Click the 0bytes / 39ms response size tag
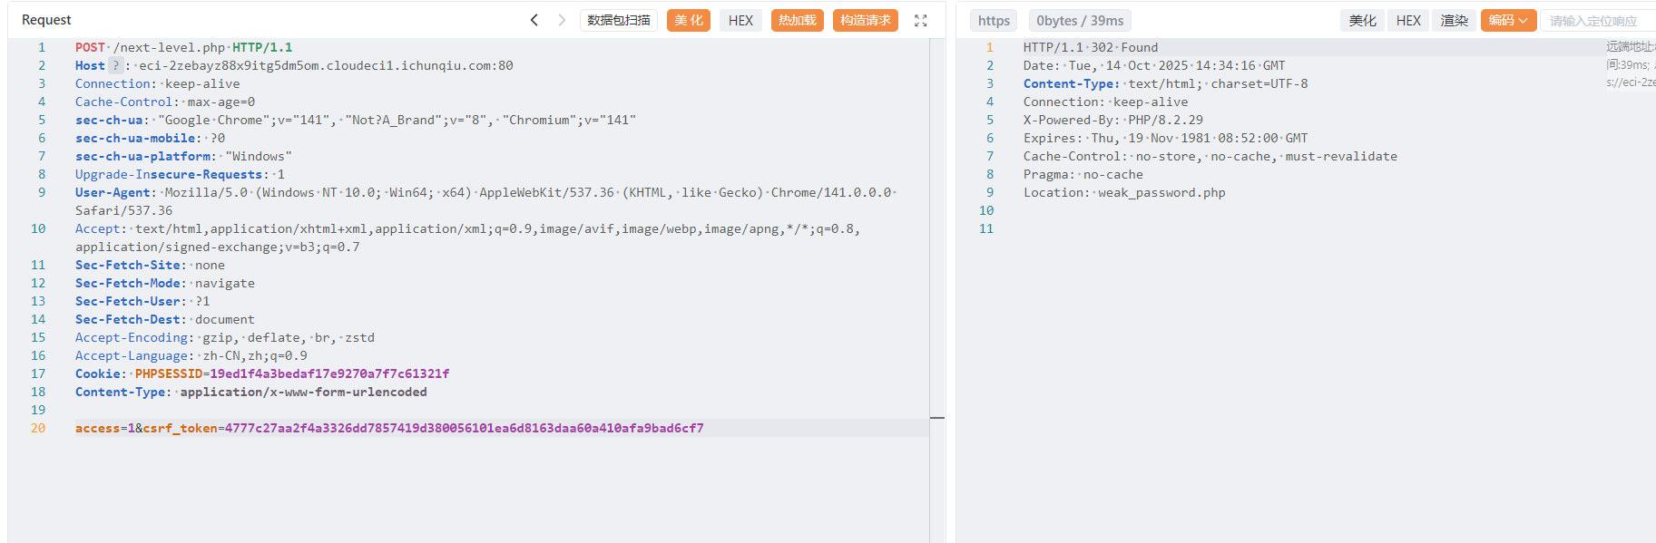The width and height of the screenshot is (1656, 543). (x=1079, y=21)
